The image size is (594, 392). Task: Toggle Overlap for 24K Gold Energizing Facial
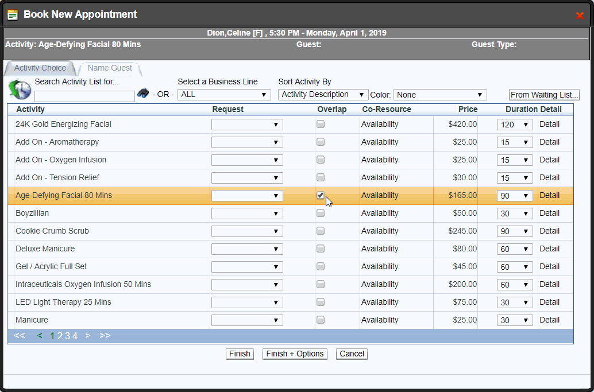pyautogui.click(x=321, y=124)
